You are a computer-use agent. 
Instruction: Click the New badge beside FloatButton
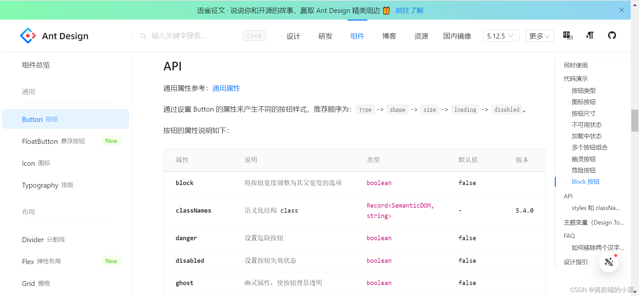111,141
